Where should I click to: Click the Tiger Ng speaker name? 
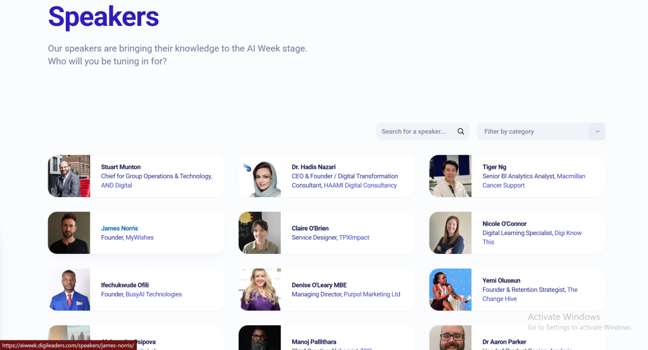(x=494, y=167)
